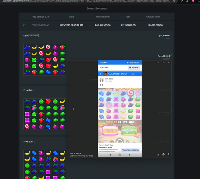Open post options dots beside Dwi Yanti

click(x=139, y=80)
